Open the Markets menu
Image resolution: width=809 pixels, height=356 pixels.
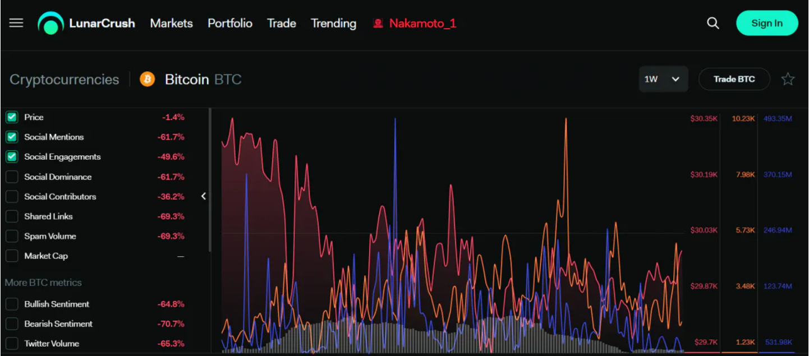tap(171, 24)
